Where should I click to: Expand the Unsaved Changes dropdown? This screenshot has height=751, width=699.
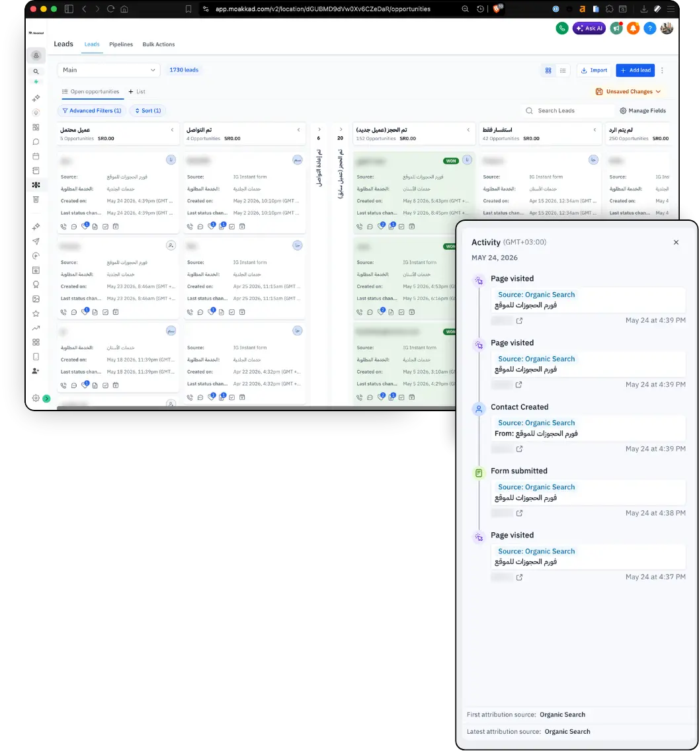(628, 91)
